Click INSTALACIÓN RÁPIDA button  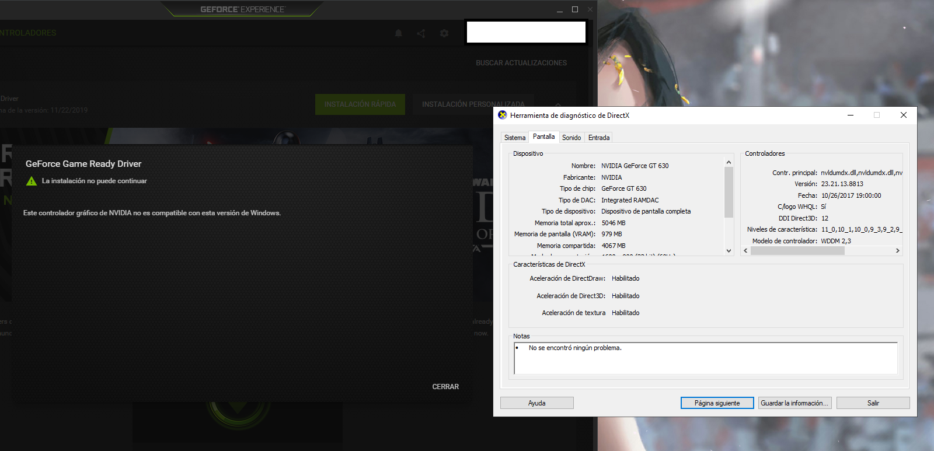360,104
